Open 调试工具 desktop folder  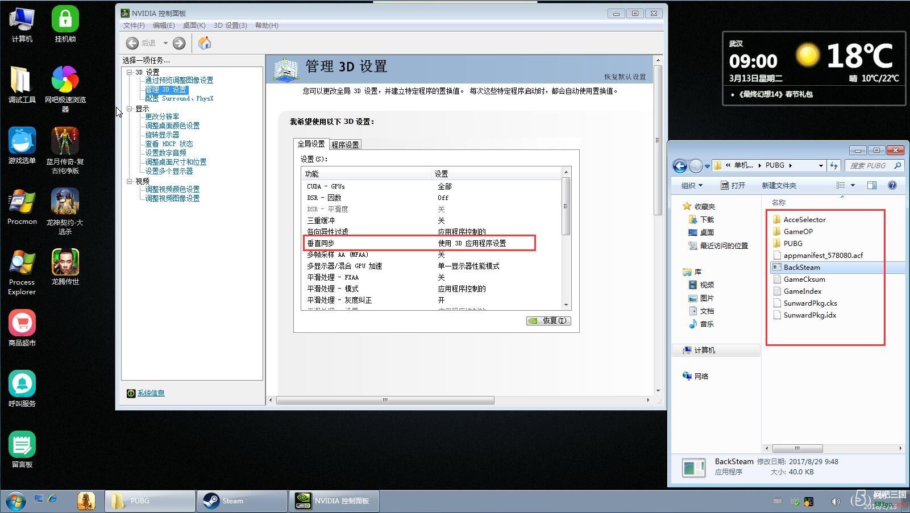coord(22,85)
